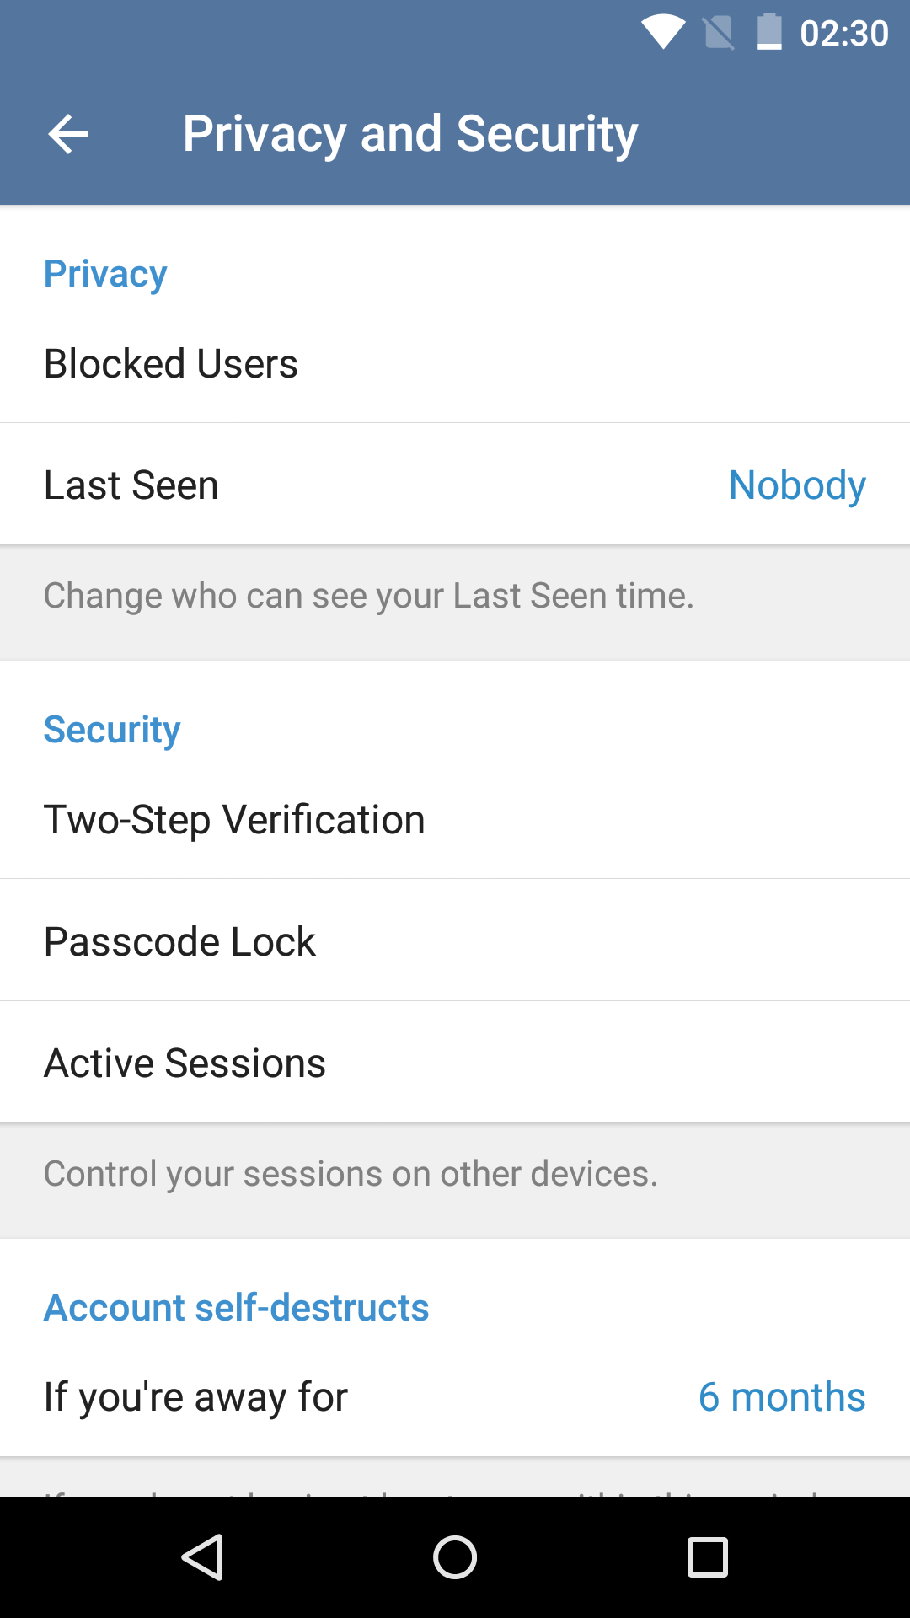Change self-destruct period '6 months'
910x1618 pixels.
pyautogui.click(x=781, y=1397)
